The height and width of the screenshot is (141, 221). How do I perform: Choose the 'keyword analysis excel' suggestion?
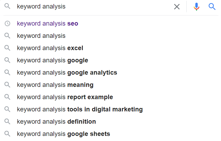pos(50,48)
